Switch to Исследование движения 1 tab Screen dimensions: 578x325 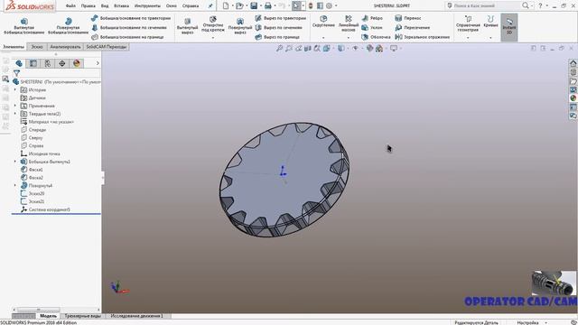point(136,316)
